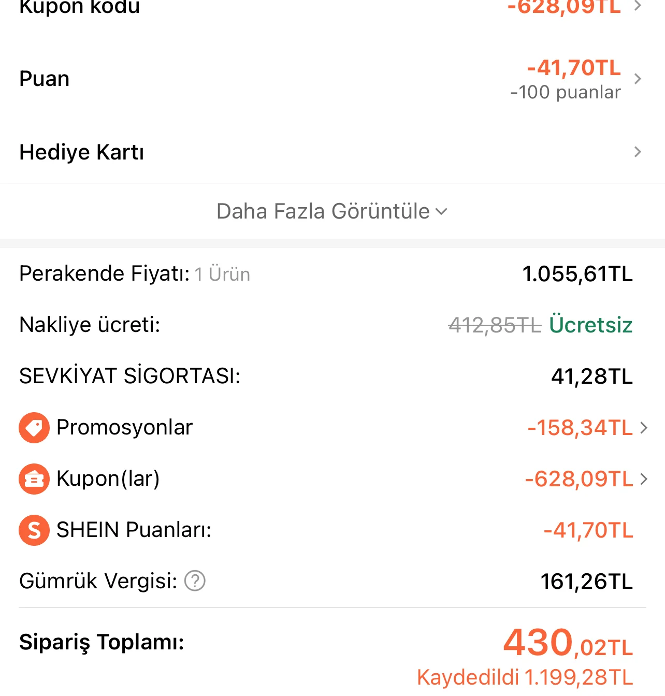Tap the -100 puanlar text
This screenshot has height=696, width=665.
click(565, 92)
